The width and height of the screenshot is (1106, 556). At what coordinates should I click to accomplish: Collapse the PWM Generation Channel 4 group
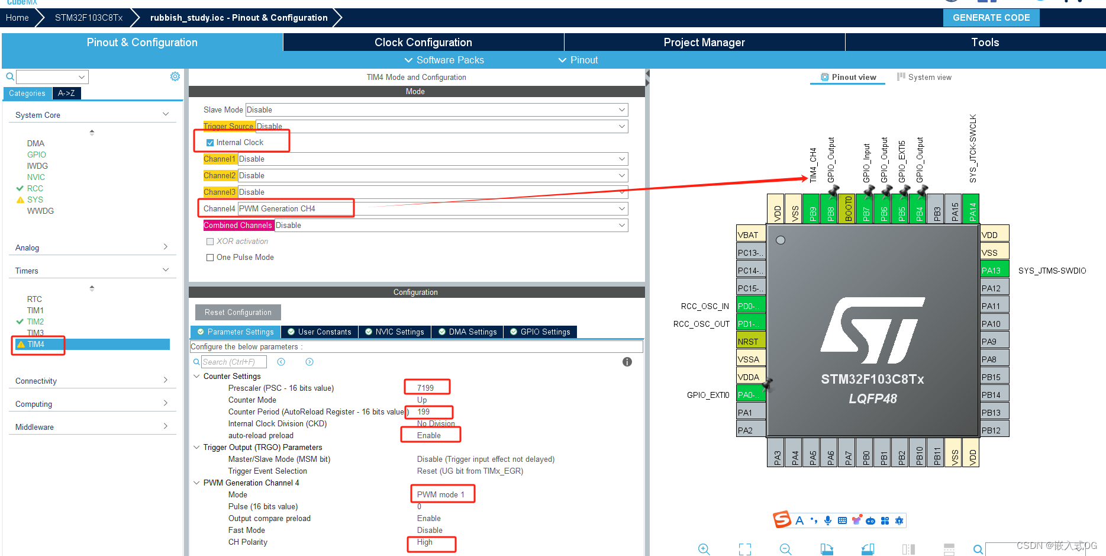(196, 483)
